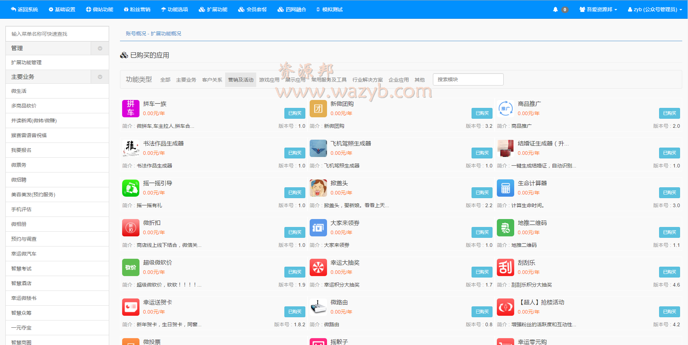Open the 会员套餐 menu
This screenshot has width=688, height=345.
[x=253, y=9]
